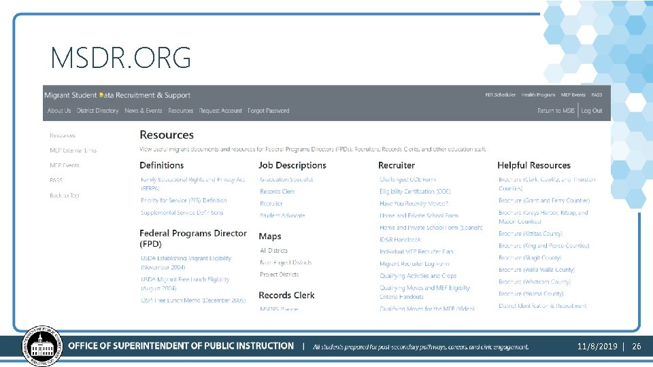Click Back to Top in sidebar

[x=64, y=195]
